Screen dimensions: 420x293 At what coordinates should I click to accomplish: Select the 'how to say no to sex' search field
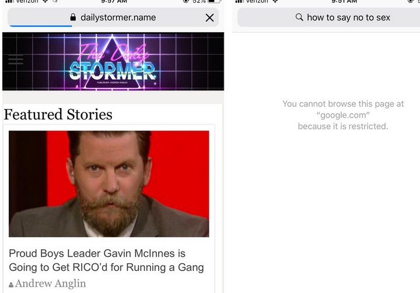328,17
